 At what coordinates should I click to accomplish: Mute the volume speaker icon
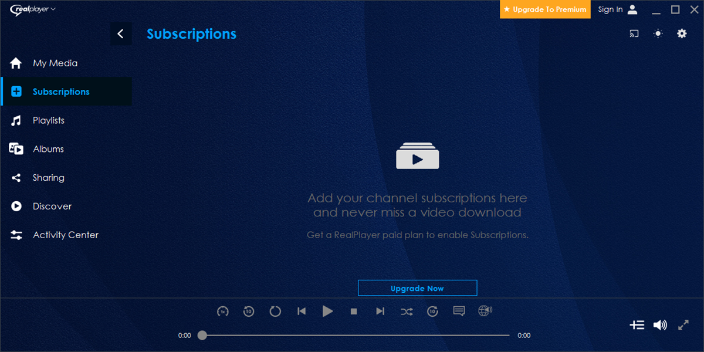(660, 324)
